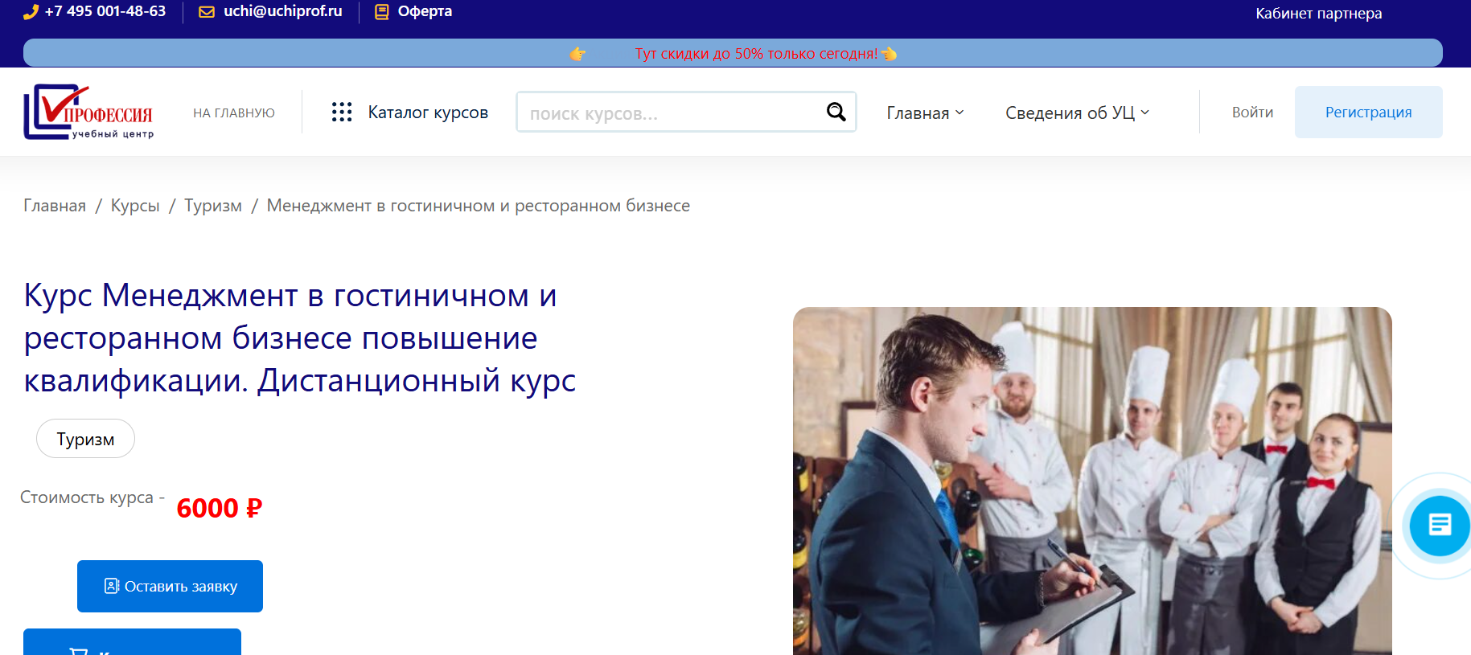The height and width of the screenshot is (655, 1471).
Task: Open the floating chat widget icon
Action: [x=1439, y=526]
